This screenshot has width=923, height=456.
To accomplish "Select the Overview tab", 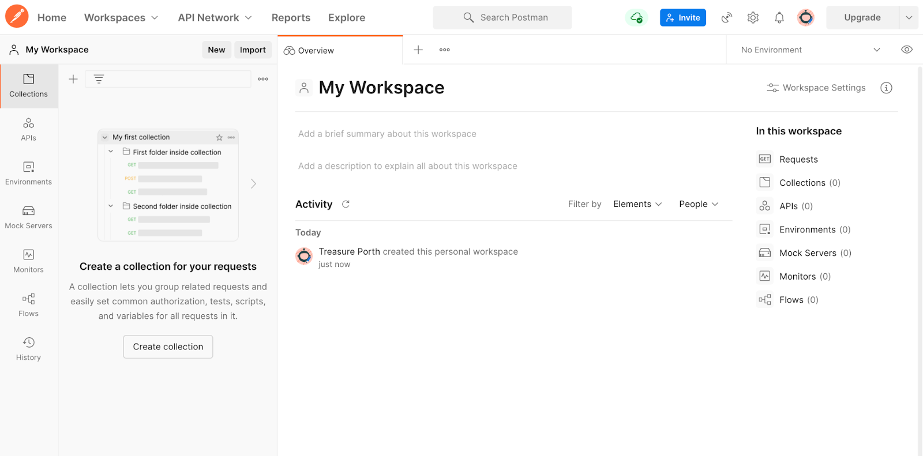I will (x=340, y=50).
